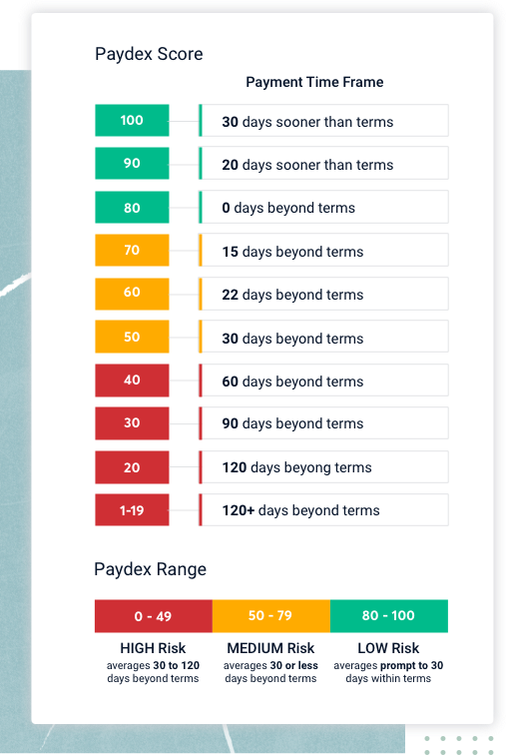Select the green 80 - 100 range bar
The image size is (506, 755).
pos(389,616)
